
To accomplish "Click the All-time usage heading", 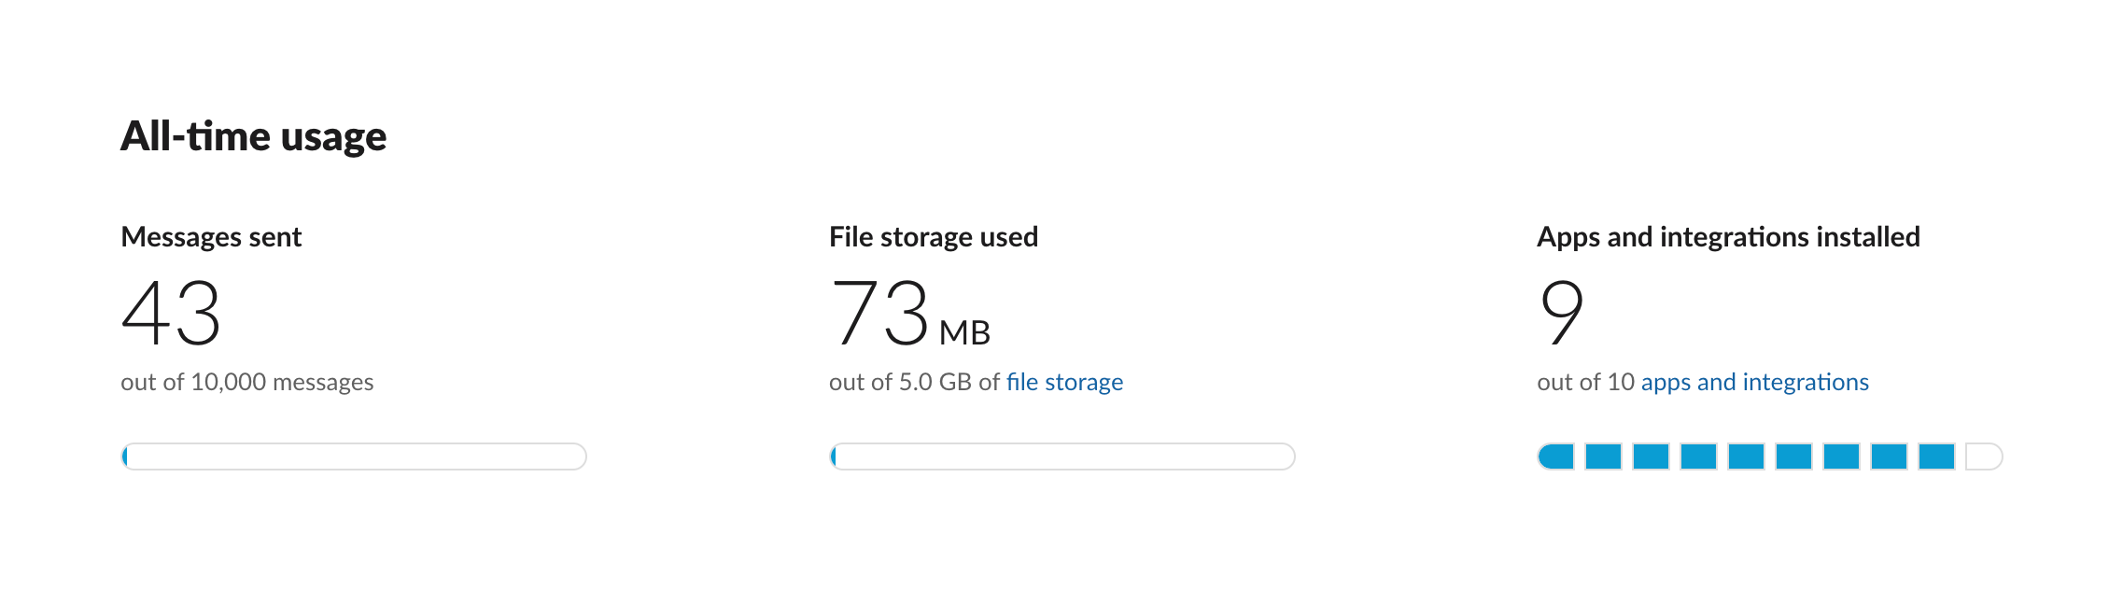I will coord(253,136).
